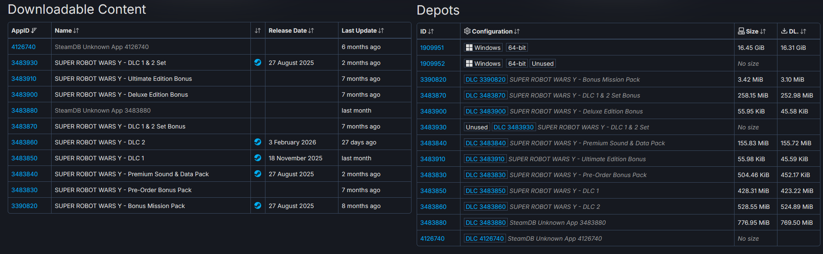Open AppID 3483910 in the DLC table
The image size is (823, 254).
tap(24, 79)
